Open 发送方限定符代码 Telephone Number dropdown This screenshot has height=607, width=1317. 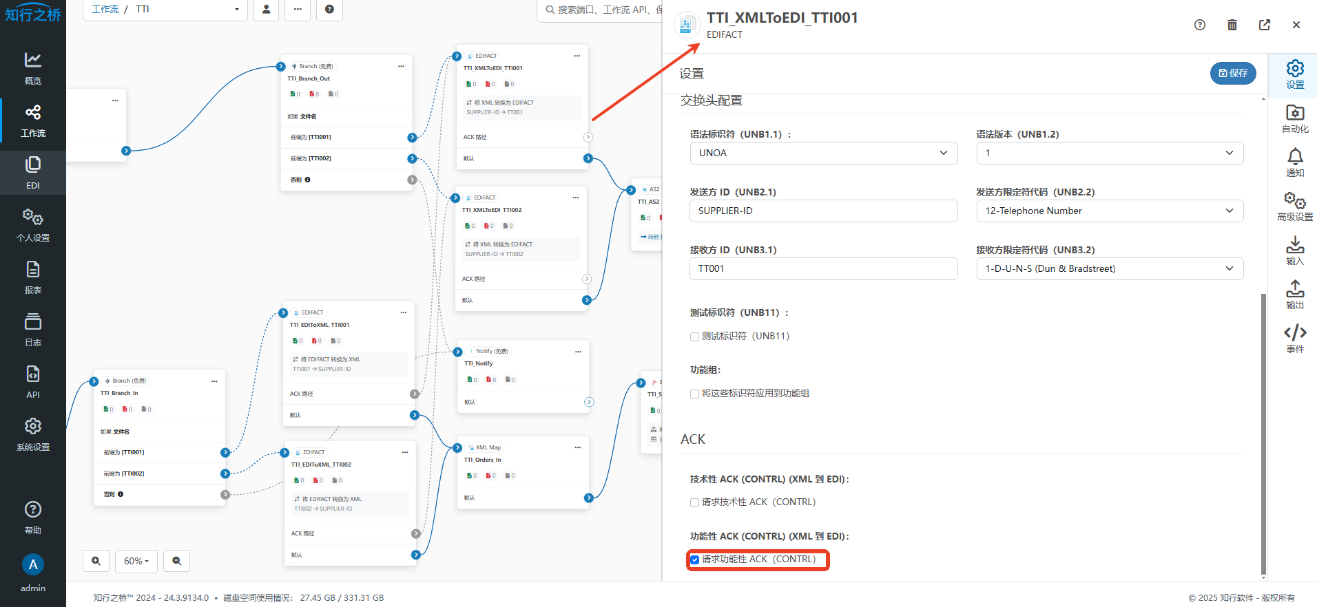point(1109,211)
